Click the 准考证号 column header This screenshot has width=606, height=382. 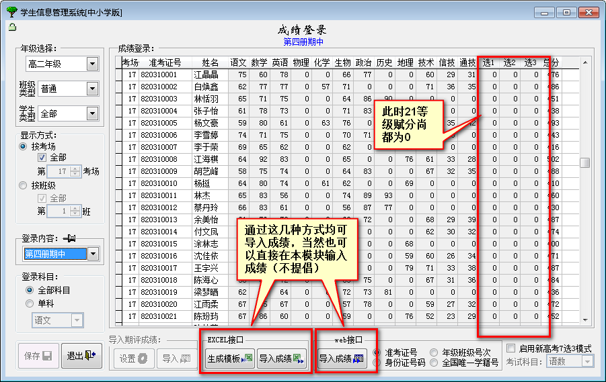(x=160, y=62)
